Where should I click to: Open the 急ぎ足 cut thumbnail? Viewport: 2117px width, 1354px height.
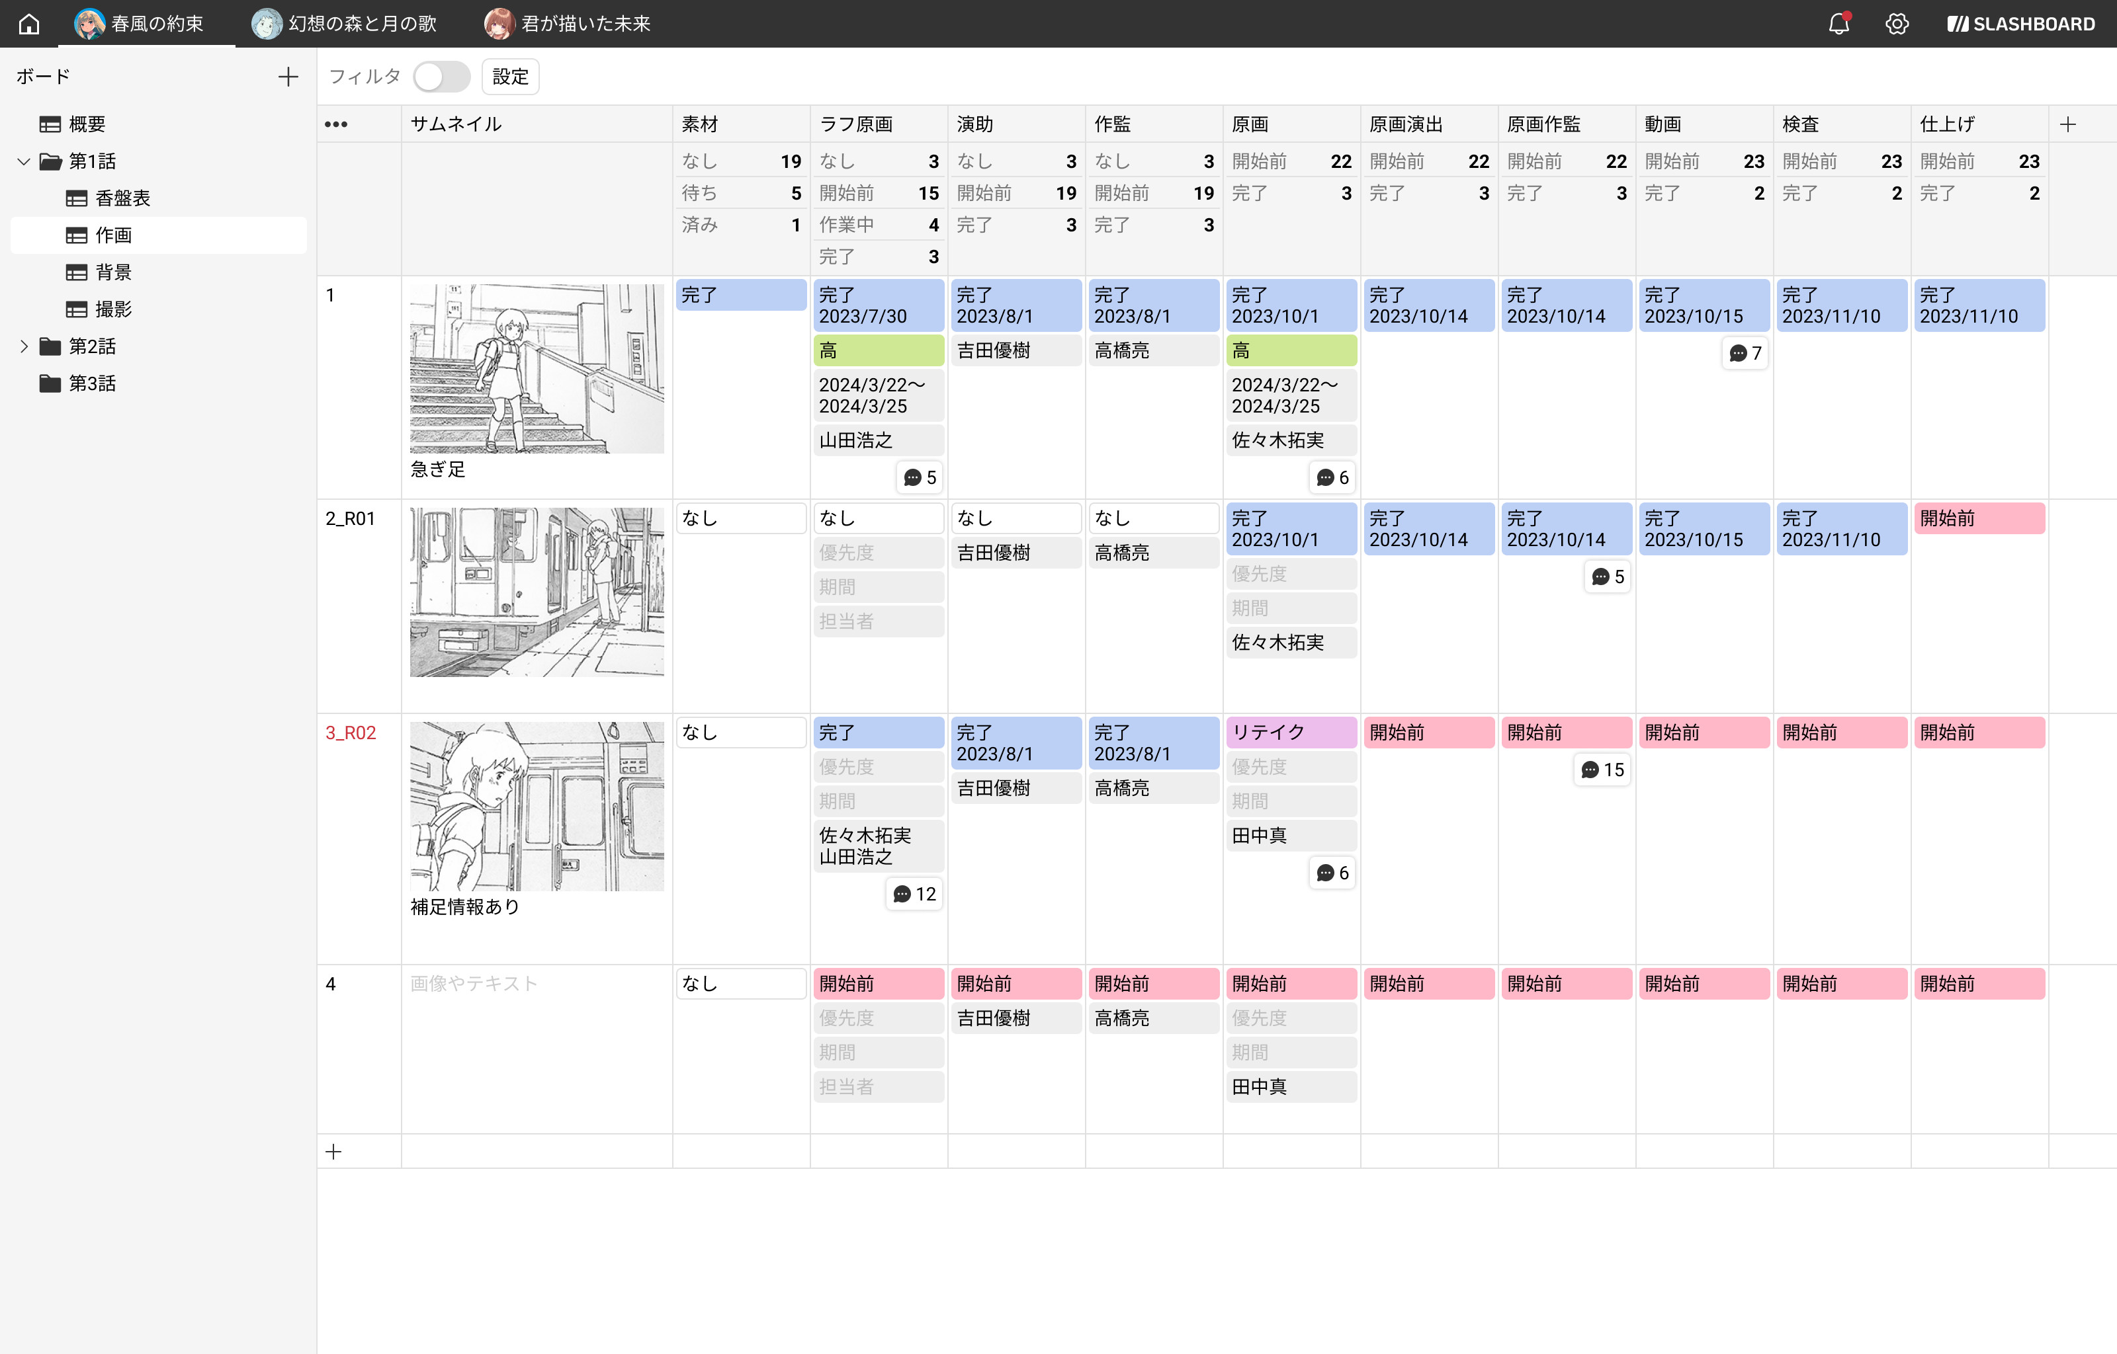coord(537,368)
